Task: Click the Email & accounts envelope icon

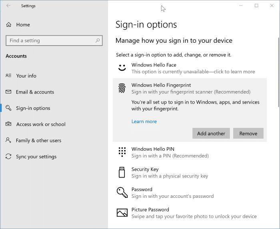Action: click(8, 92)
